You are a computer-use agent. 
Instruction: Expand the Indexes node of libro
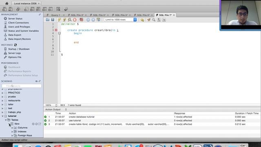pos(12,131)
